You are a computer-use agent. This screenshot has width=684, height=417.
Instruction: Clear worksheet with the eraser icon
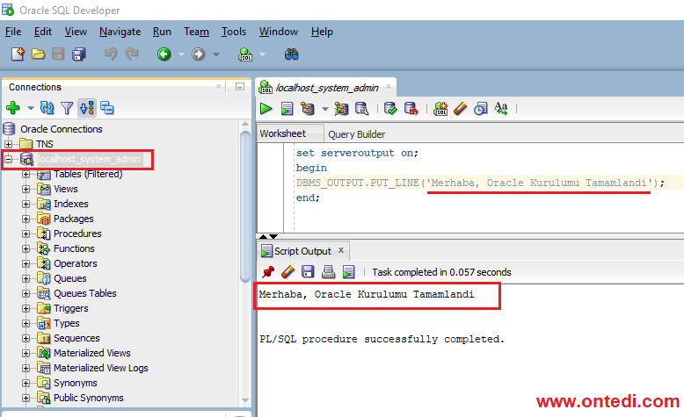pyautogui.click(x=460, y=109)
